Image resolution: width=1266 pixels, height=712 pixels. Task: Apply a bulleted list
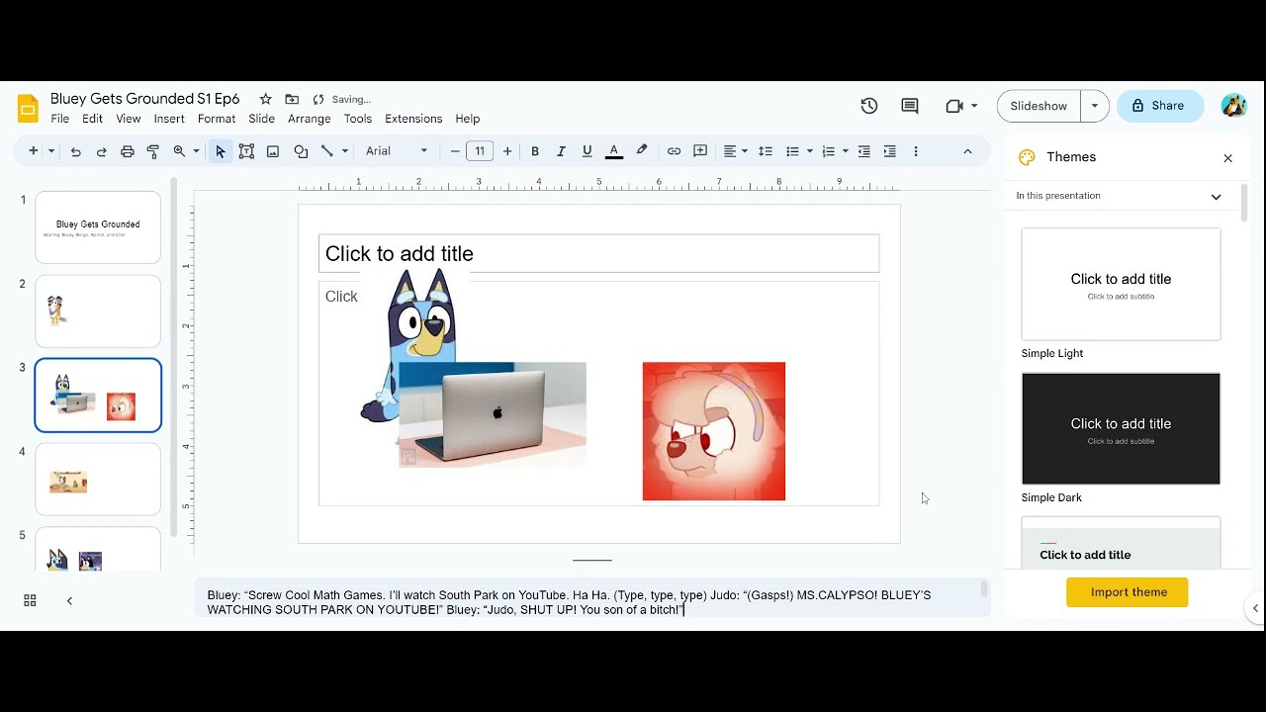pos(792,151)
